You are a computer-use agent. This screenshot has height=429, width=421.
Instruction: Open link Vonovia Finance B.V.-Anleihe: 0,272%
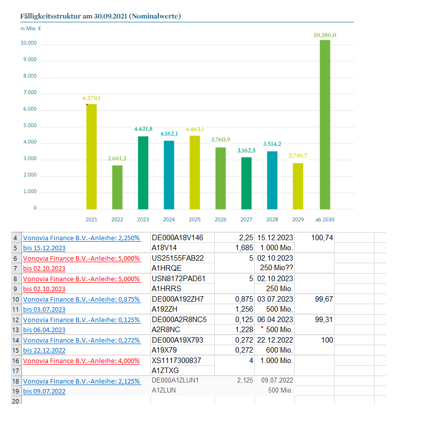81,341
